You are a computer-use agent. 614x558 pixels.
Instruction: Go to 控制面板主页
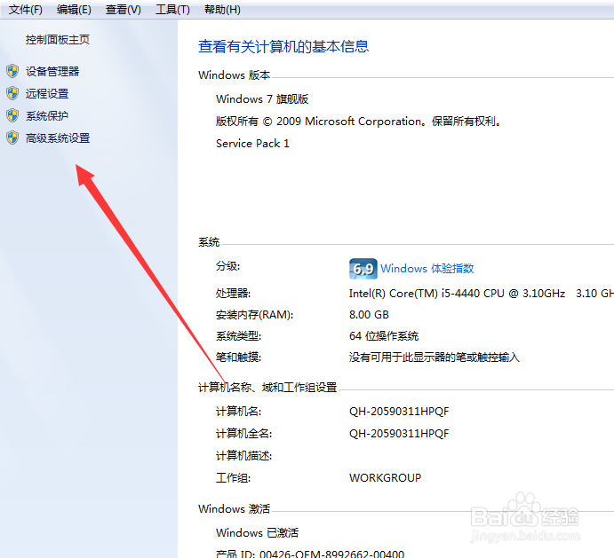pos(58,40)
